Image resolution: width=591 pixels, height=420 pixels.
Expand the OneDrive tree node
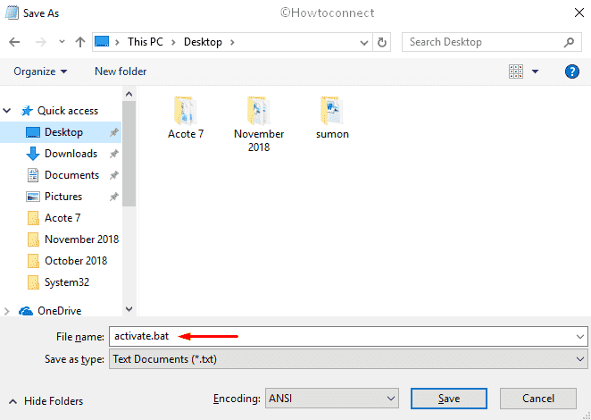[6, 311]
